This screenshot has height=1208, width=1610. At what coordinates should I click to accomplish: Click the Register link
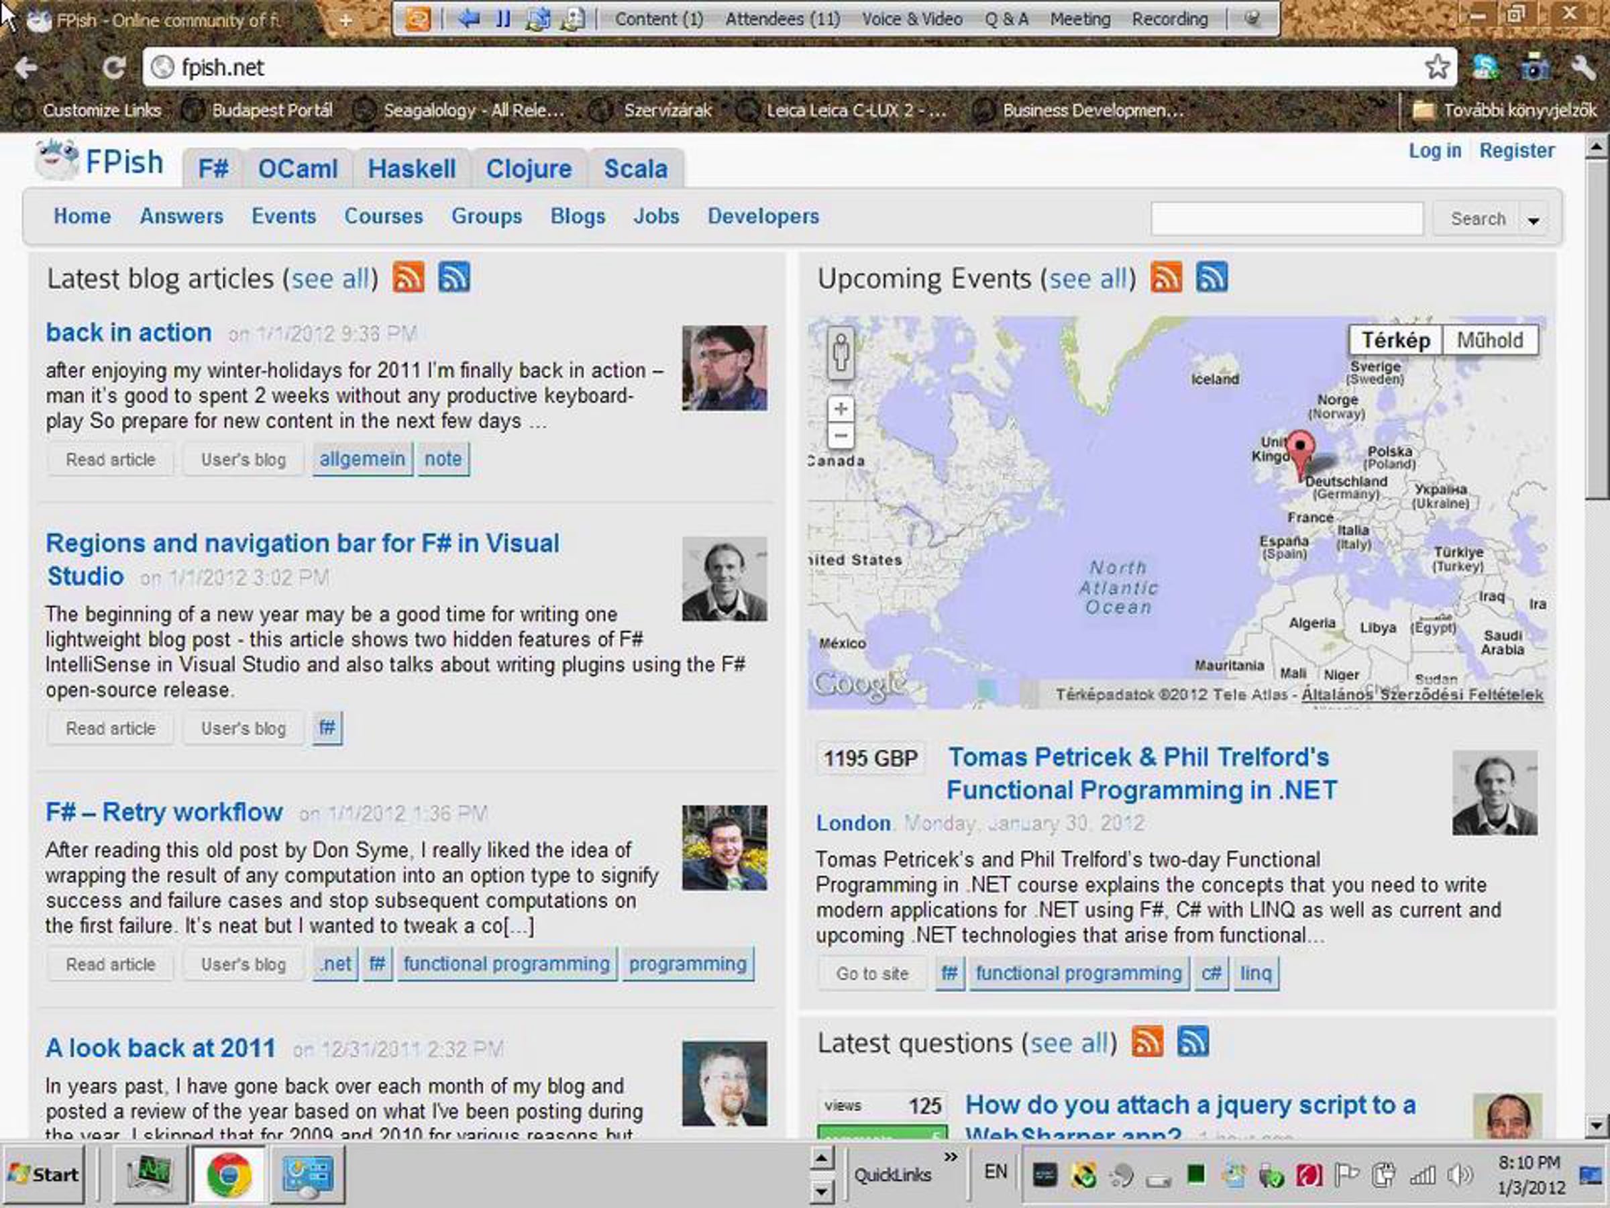point(1517,151)
